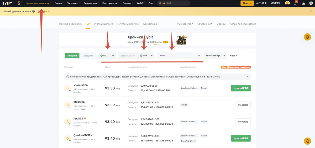Open the refresh settings dropdown
The image size is (315, 148).
coord(216,56)
